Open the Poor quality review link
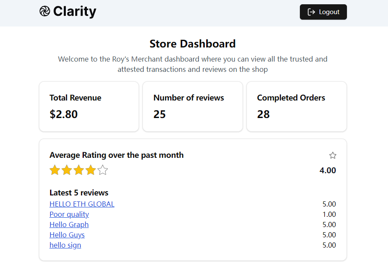This screenshot has height=263, width=388. (69, 214)
